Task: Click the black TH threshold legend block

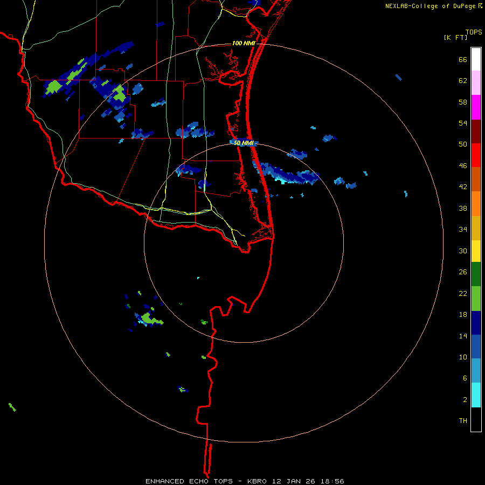Action: (x=476, y=419)
